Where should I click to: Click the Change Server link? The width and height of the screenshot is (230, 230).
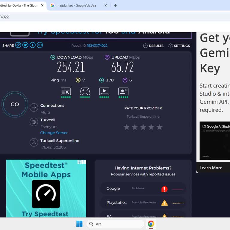[54, 133]
